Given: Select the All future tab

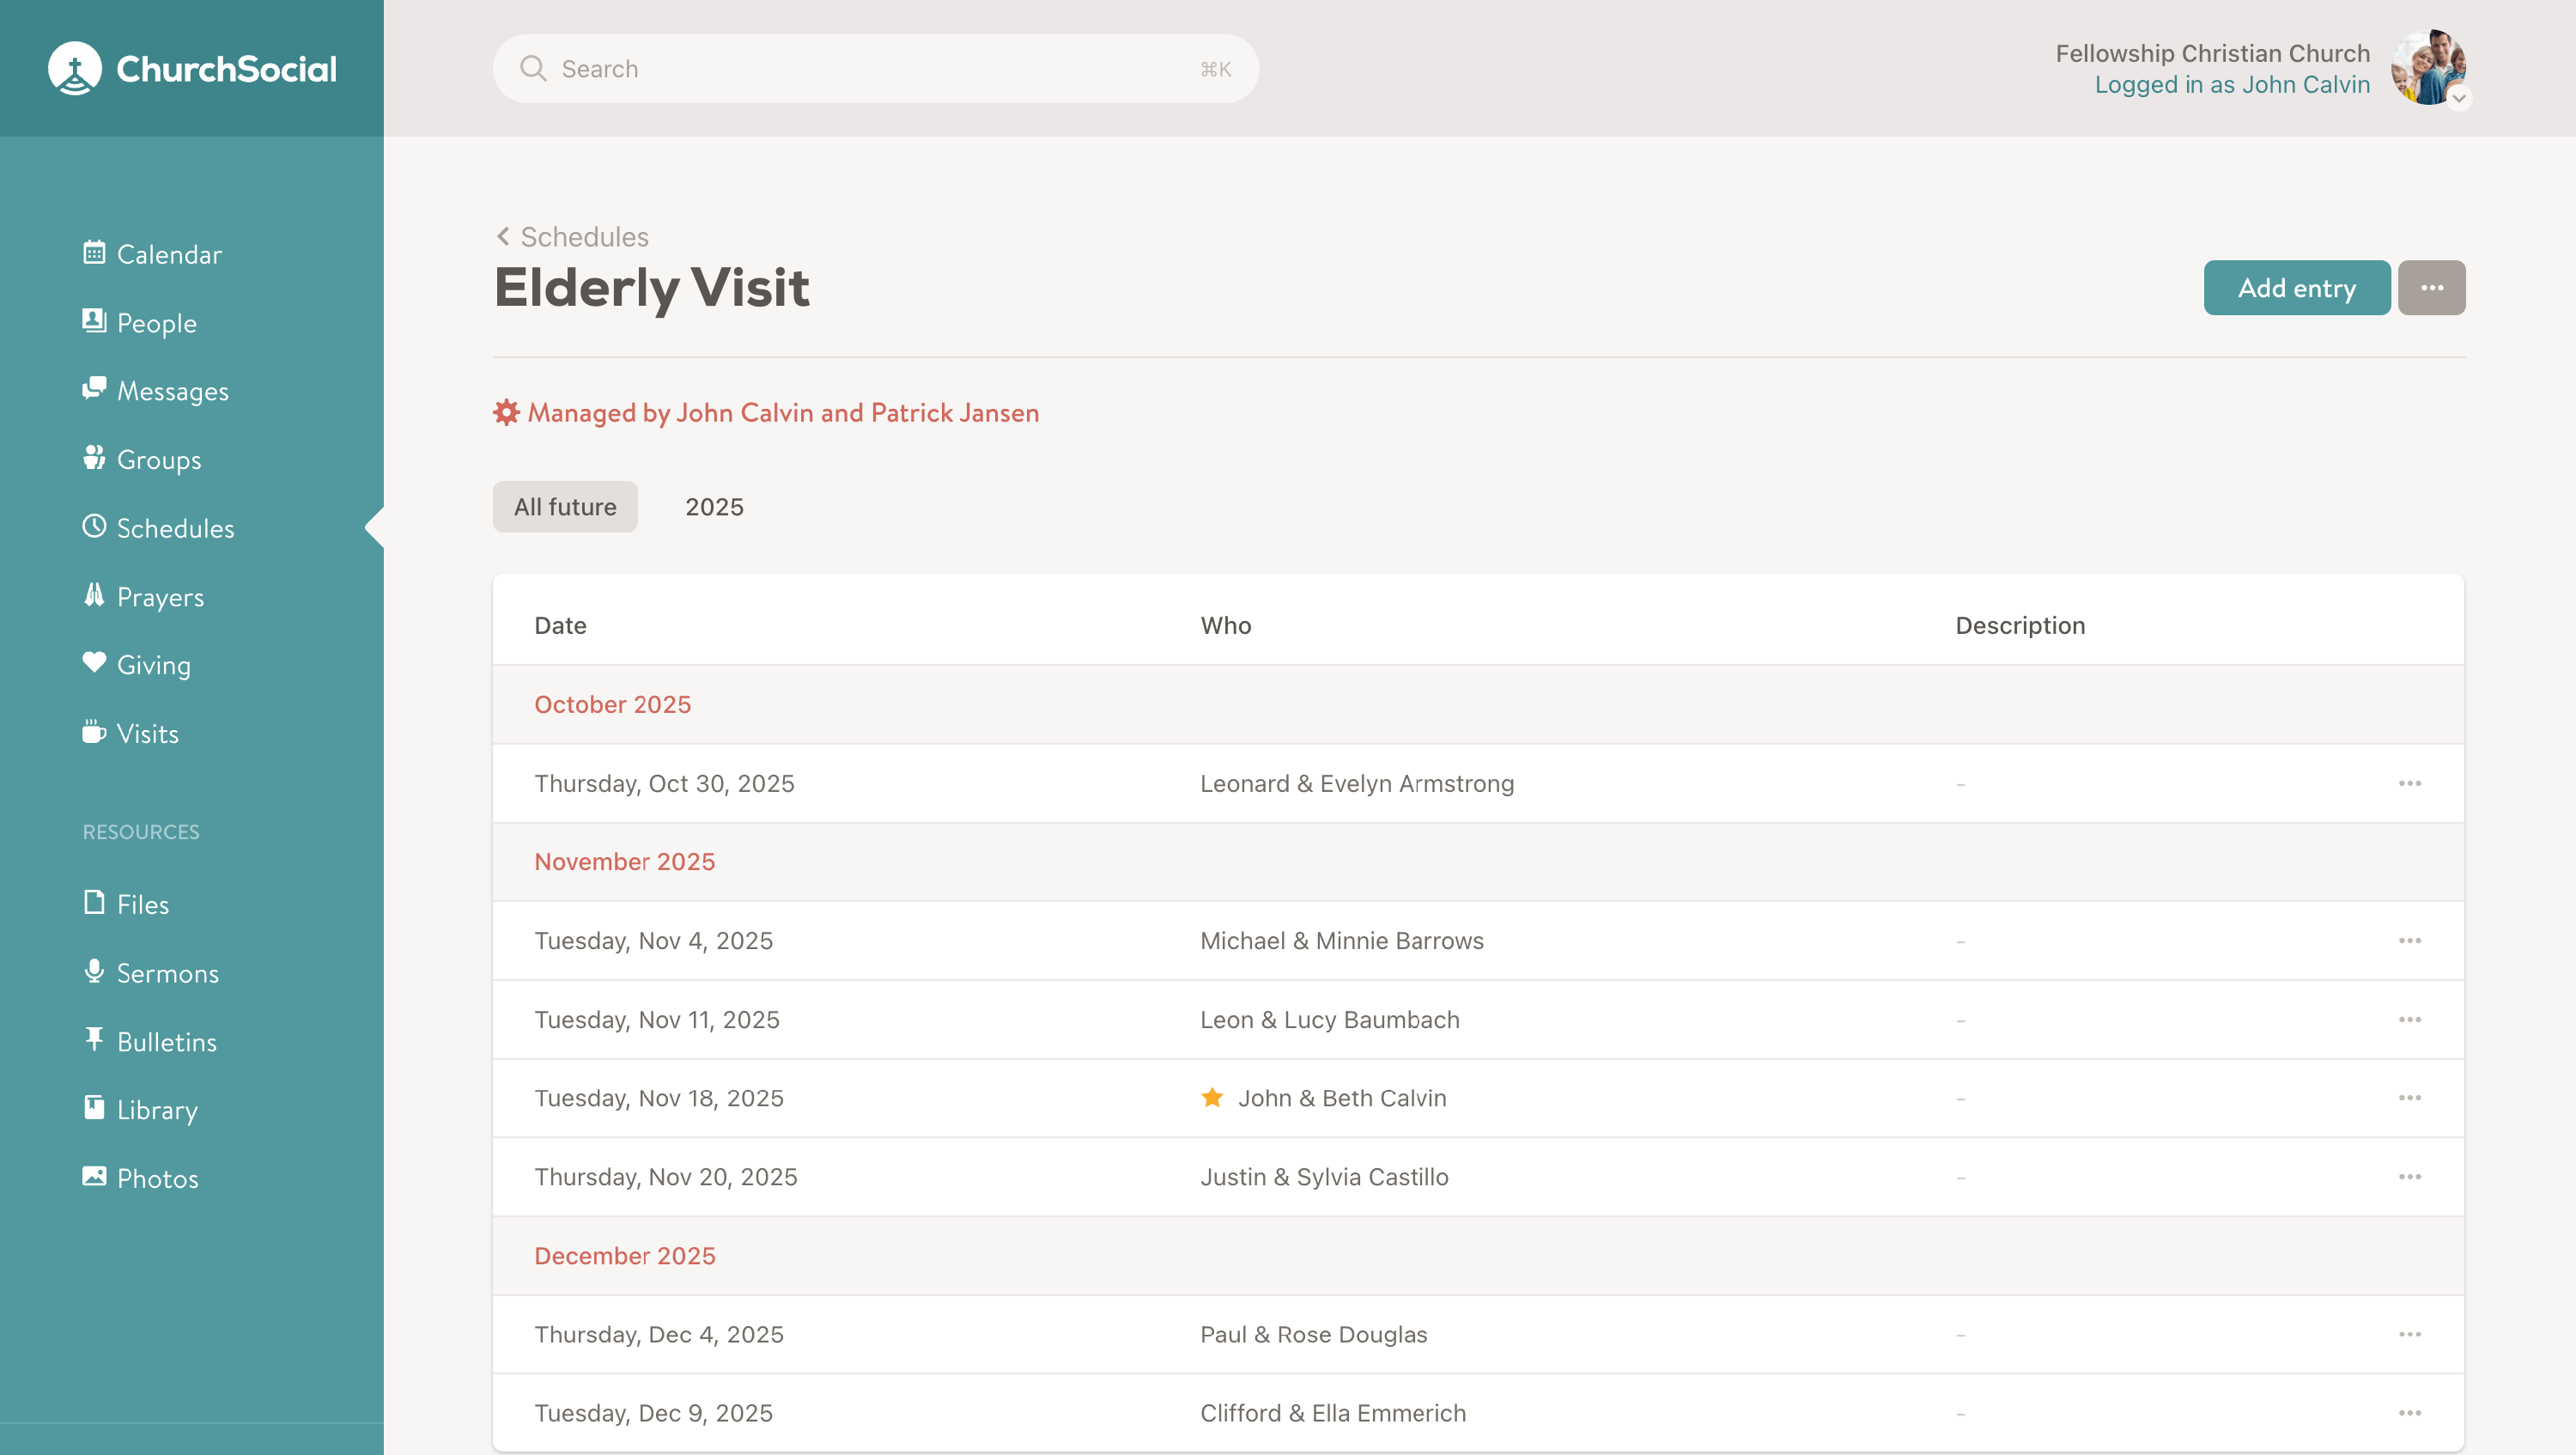Looking at the screenshot, I should (565, 507).
